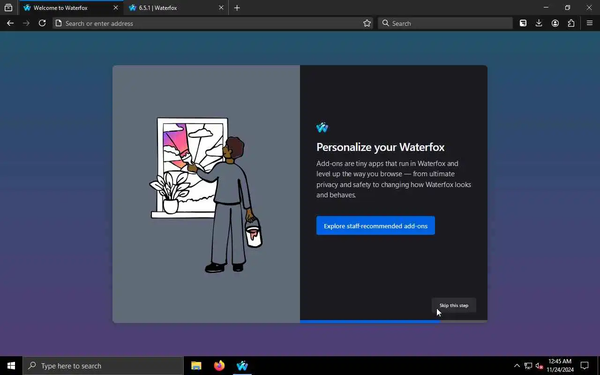Click the Waterfox logo above heading
The image size is (600, 375).
tap(322, 127)
